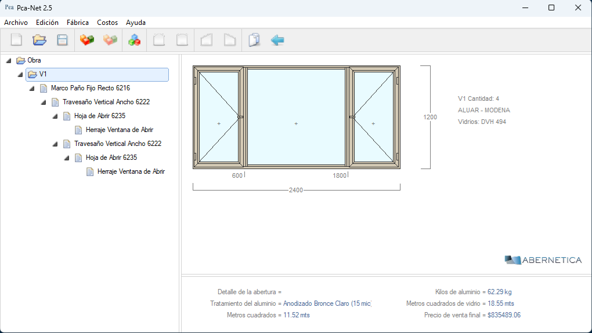Select Marco Paño Fijo Recto 6216
592x333 pixels.
pos(91,88)
